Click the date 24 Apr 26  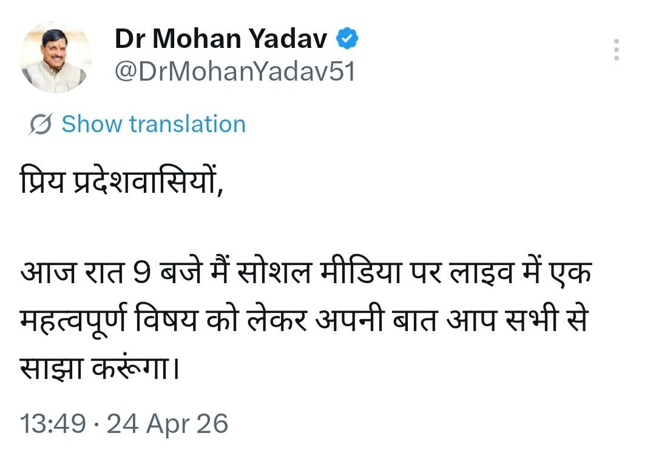coord(167,423)
